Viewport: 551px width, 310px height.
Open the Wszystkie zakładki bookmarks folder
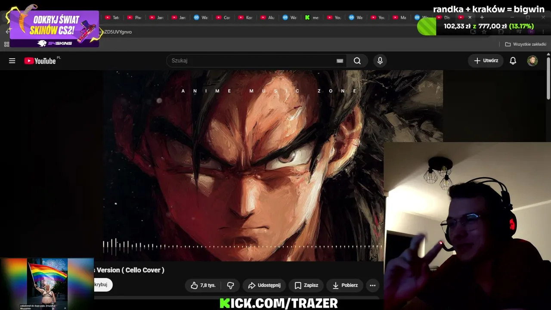526,44
